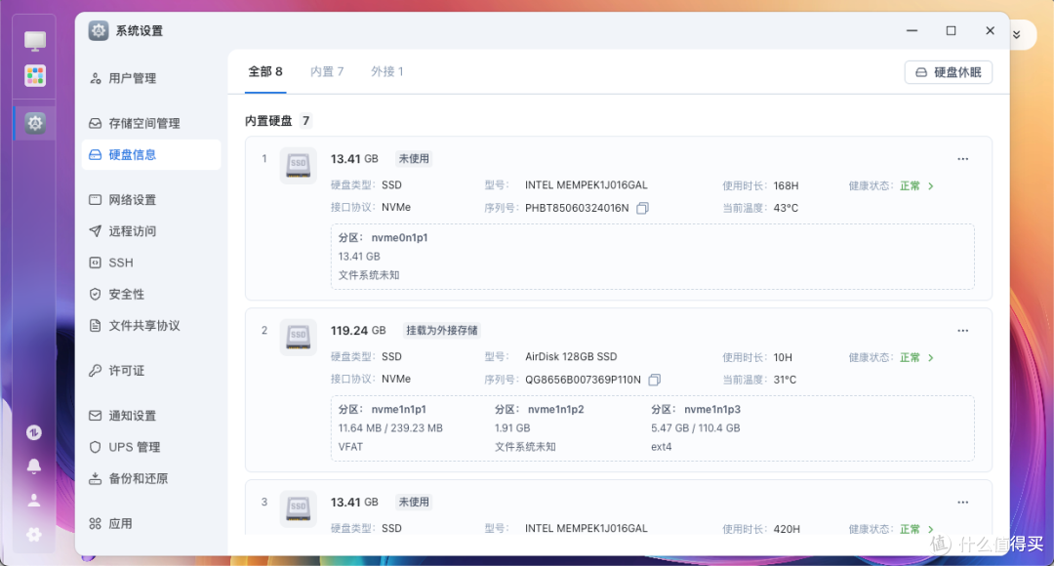Viewport: 1054px width, 566px height.
Task: Click the SSD icon of disk 2
Action: [x=298, y=337]
